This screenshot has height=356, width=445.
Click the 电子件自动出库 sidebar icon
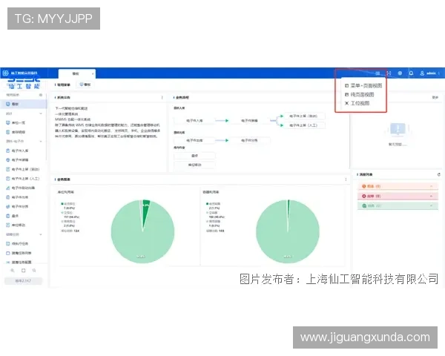coord(8,188)
